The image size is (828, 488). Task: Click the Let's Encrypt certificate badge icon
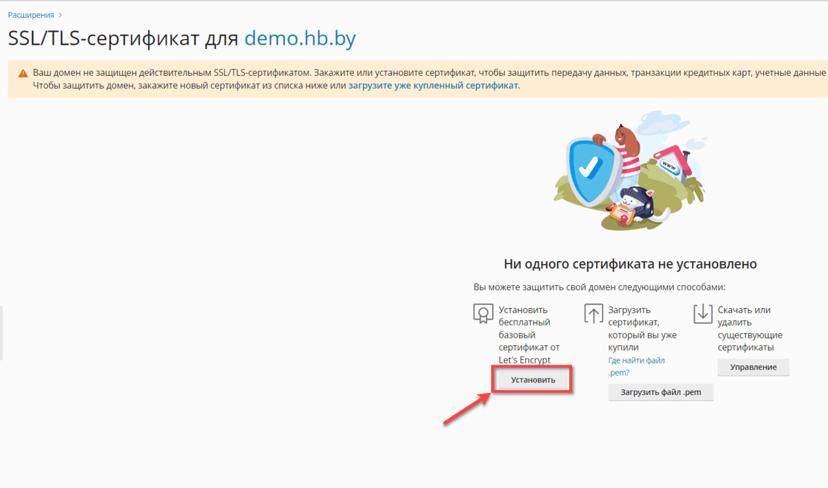pos(483,314)
